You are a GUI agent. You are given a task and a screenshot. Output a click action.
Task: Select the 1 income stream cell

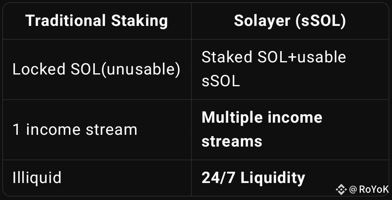pyautogui.click(x=97, y=130)
